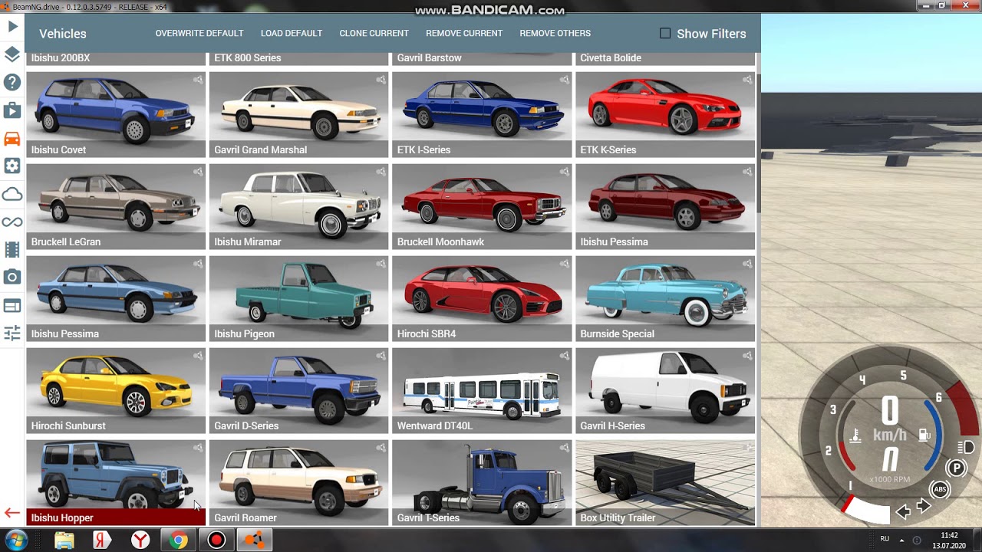Click the corner icon on Ibishu Covet tile
Image resolution: width=982 pixels, height=552 pixels.
tap(198, 80)
